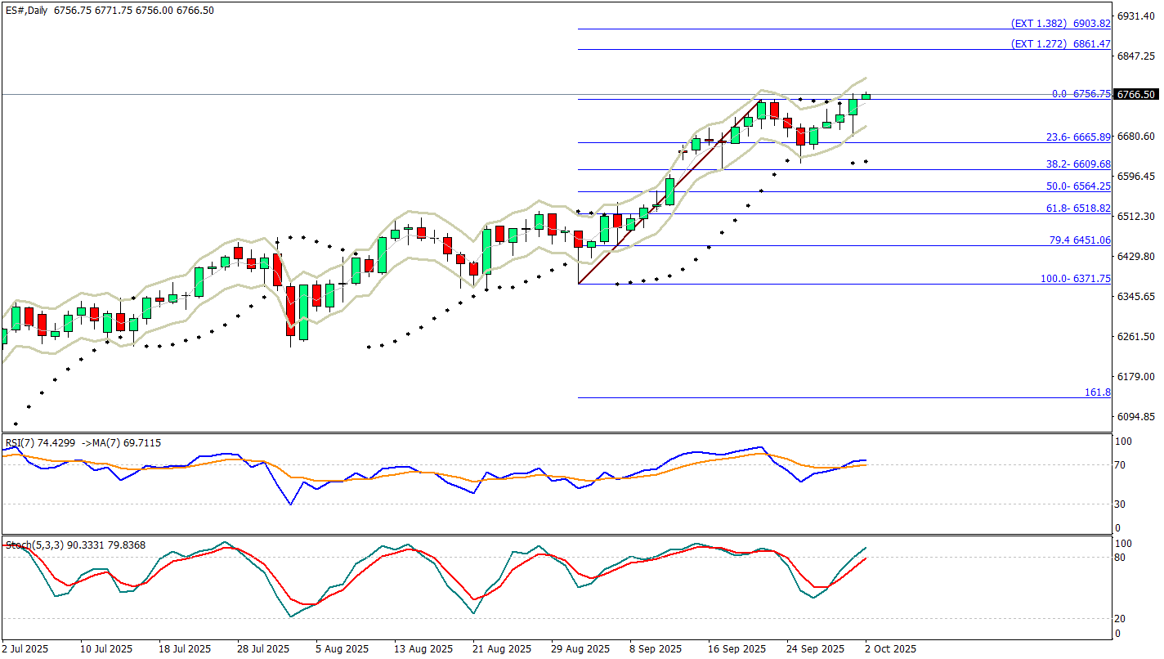Select the 2 Oct 2025 date on the time axis

tap(889, 649)
